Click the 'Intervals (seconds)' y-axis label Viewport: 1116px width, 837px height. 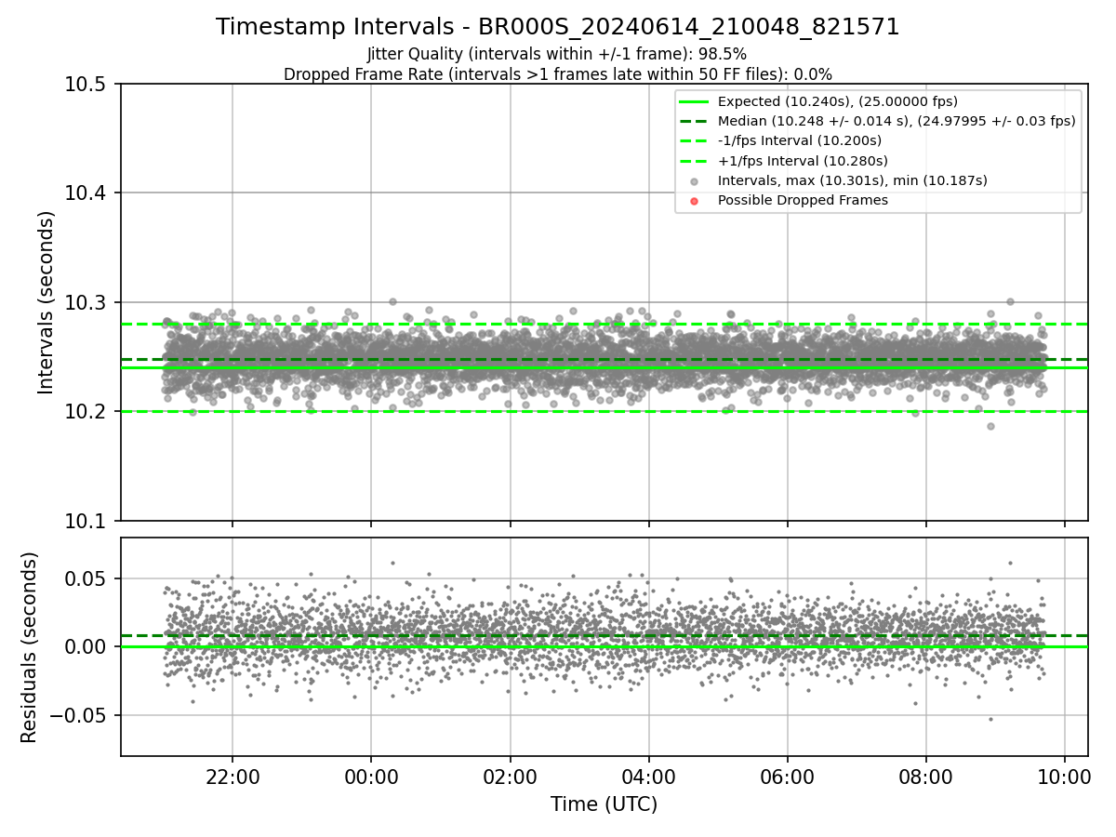[x=46, y=302]
